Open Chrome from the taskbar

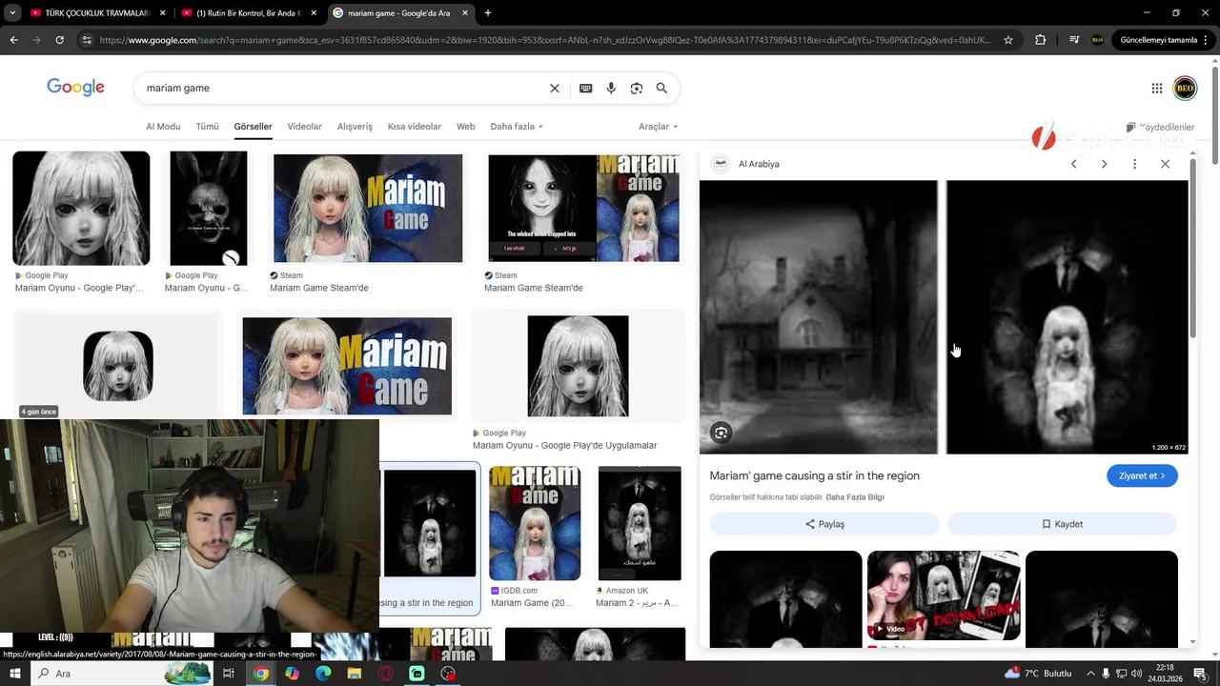tap(261, 674)
